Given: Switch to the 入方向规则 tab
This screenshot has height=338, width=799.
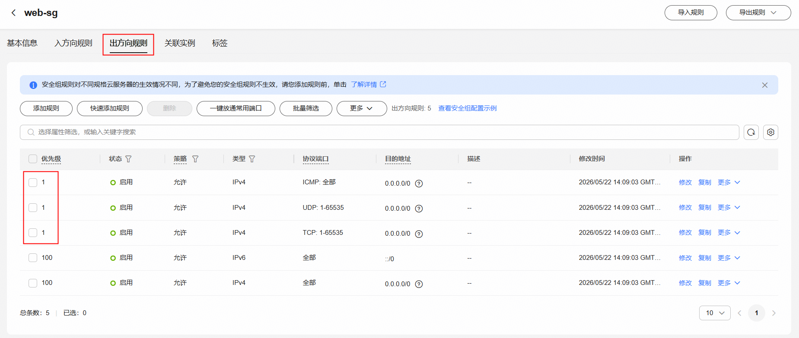Looking at the screenshot, I should (x=73, y=43).
